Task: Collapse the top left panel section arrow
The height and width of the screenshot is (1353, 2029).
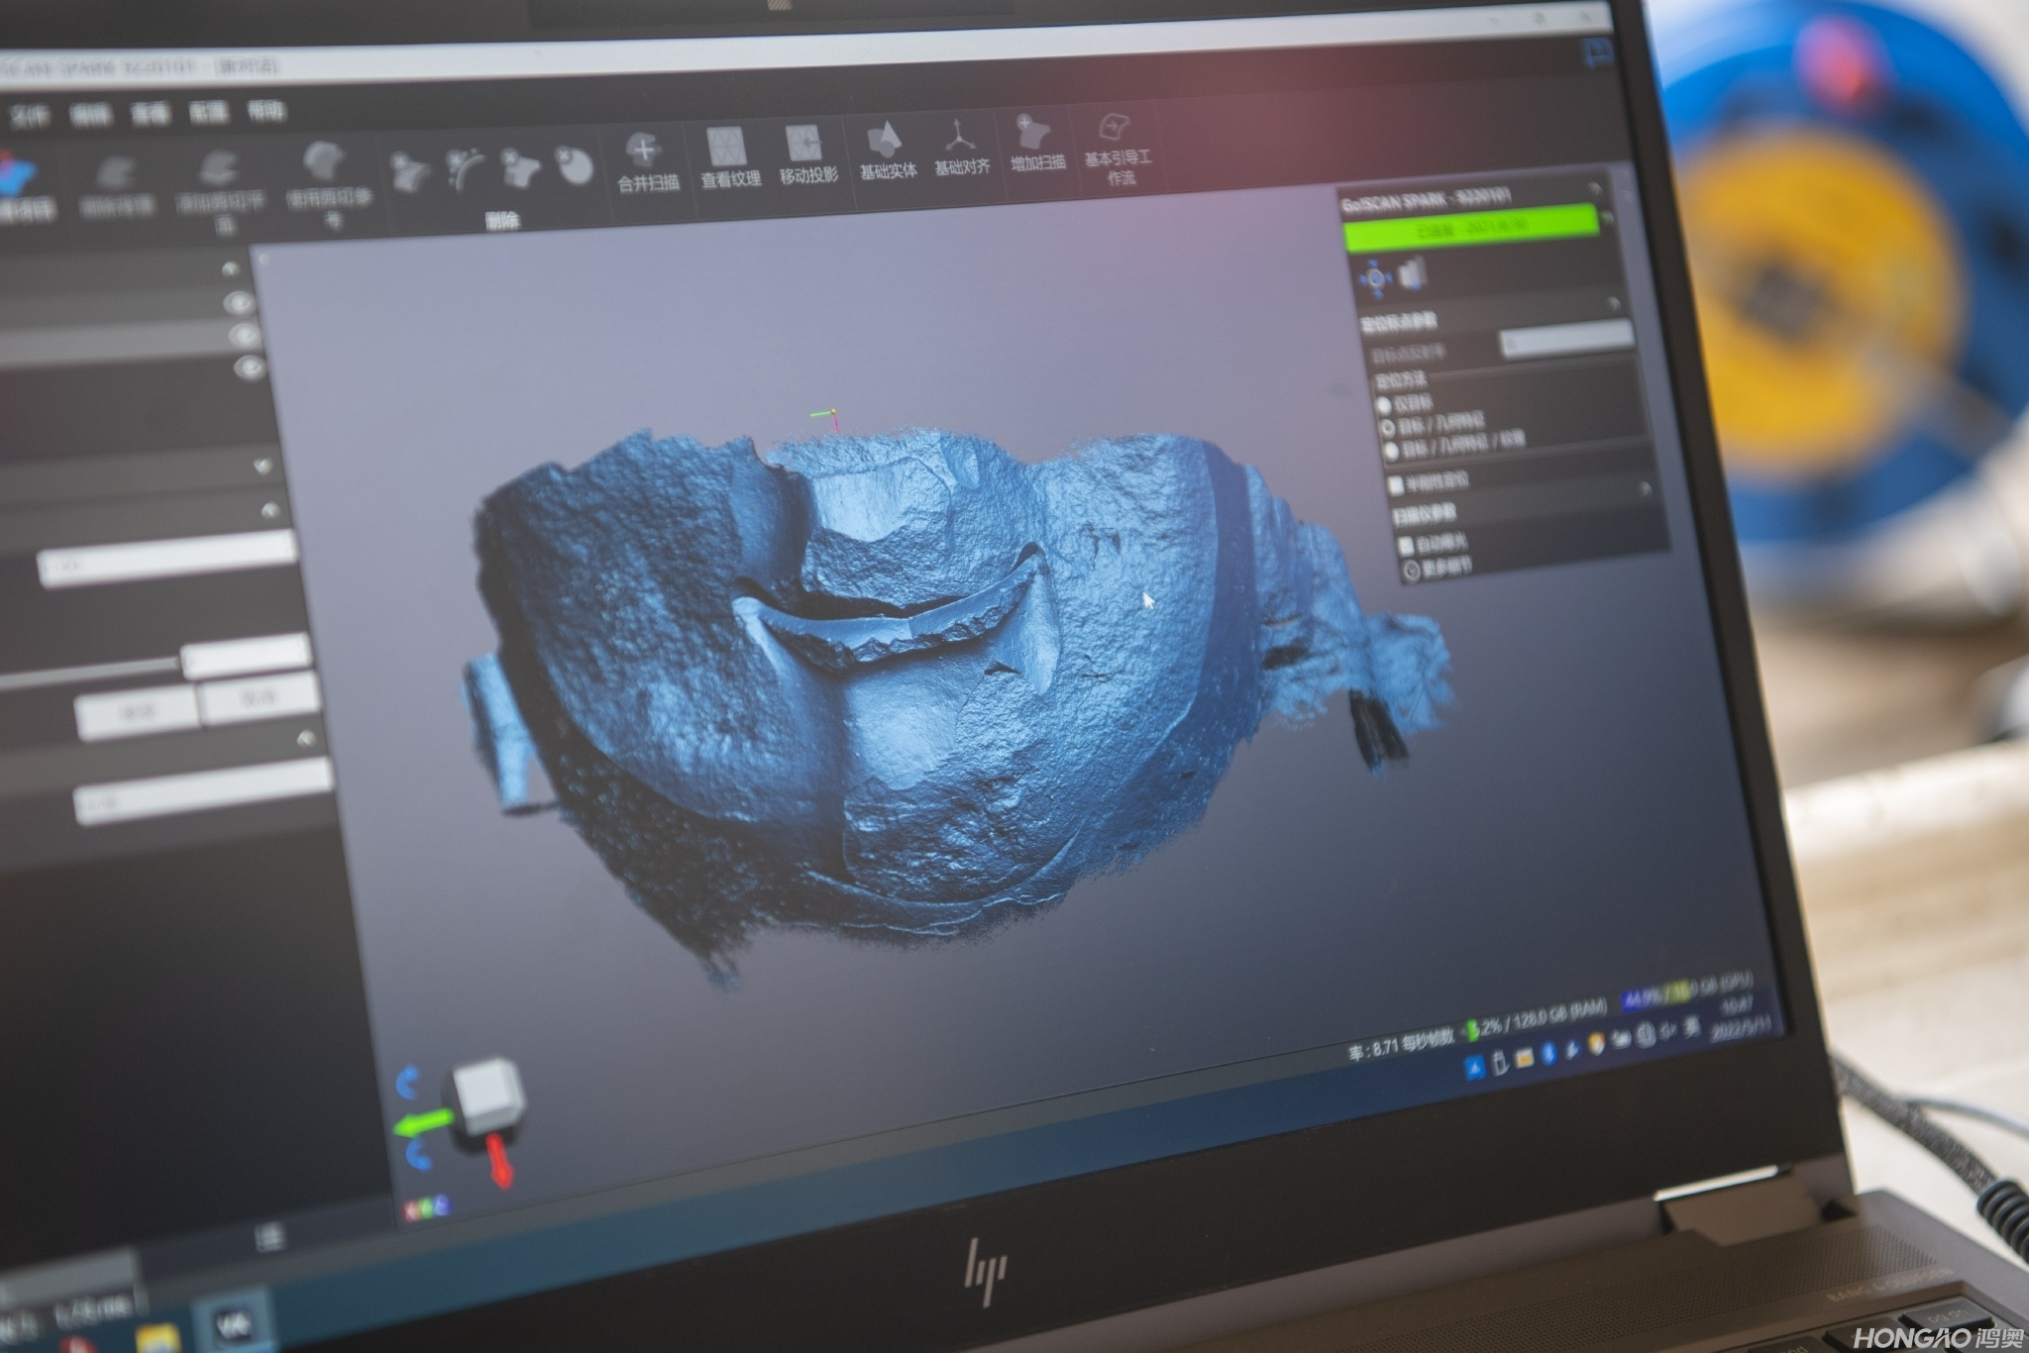Action: click(230, 268)
